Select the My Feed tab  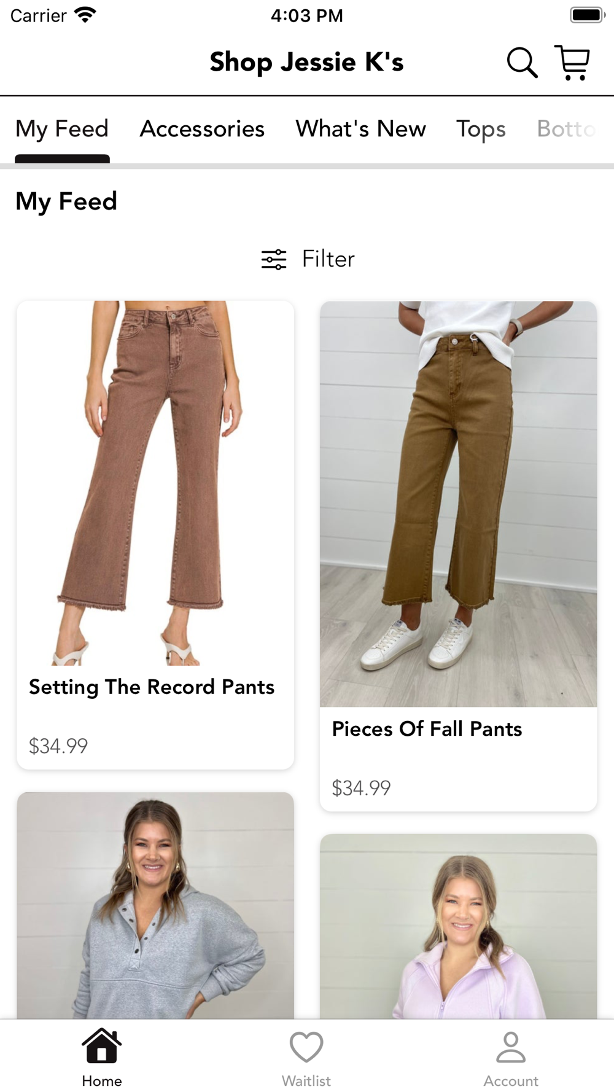(x=62, y=129)
